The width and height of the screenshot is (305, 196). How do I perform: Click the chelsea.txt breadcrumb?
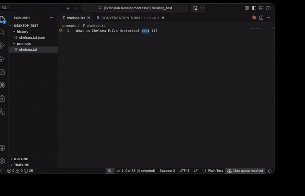pyautogui.click(x=94, y=25)
